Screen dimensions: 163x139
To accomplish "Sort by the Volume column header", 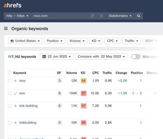I will [x=71, y=73].
